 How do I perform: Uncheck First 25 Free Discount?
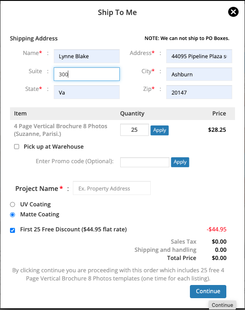click(x=12, y=230)
